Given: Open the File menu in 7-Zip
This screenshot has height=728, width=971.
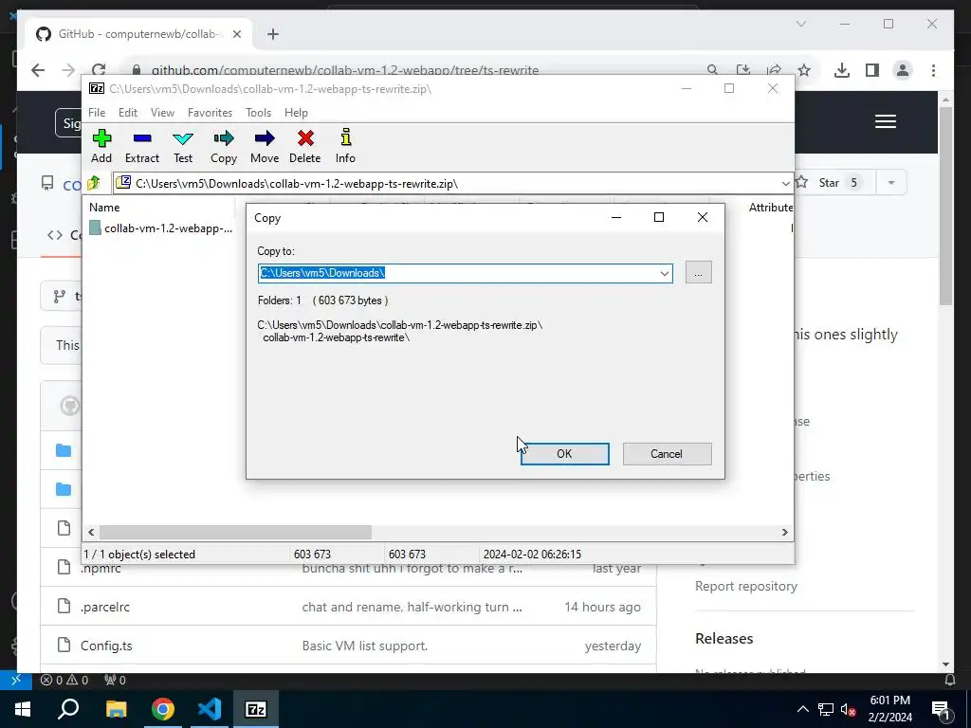Looking at the screenshot, I should tap(97, 113).
